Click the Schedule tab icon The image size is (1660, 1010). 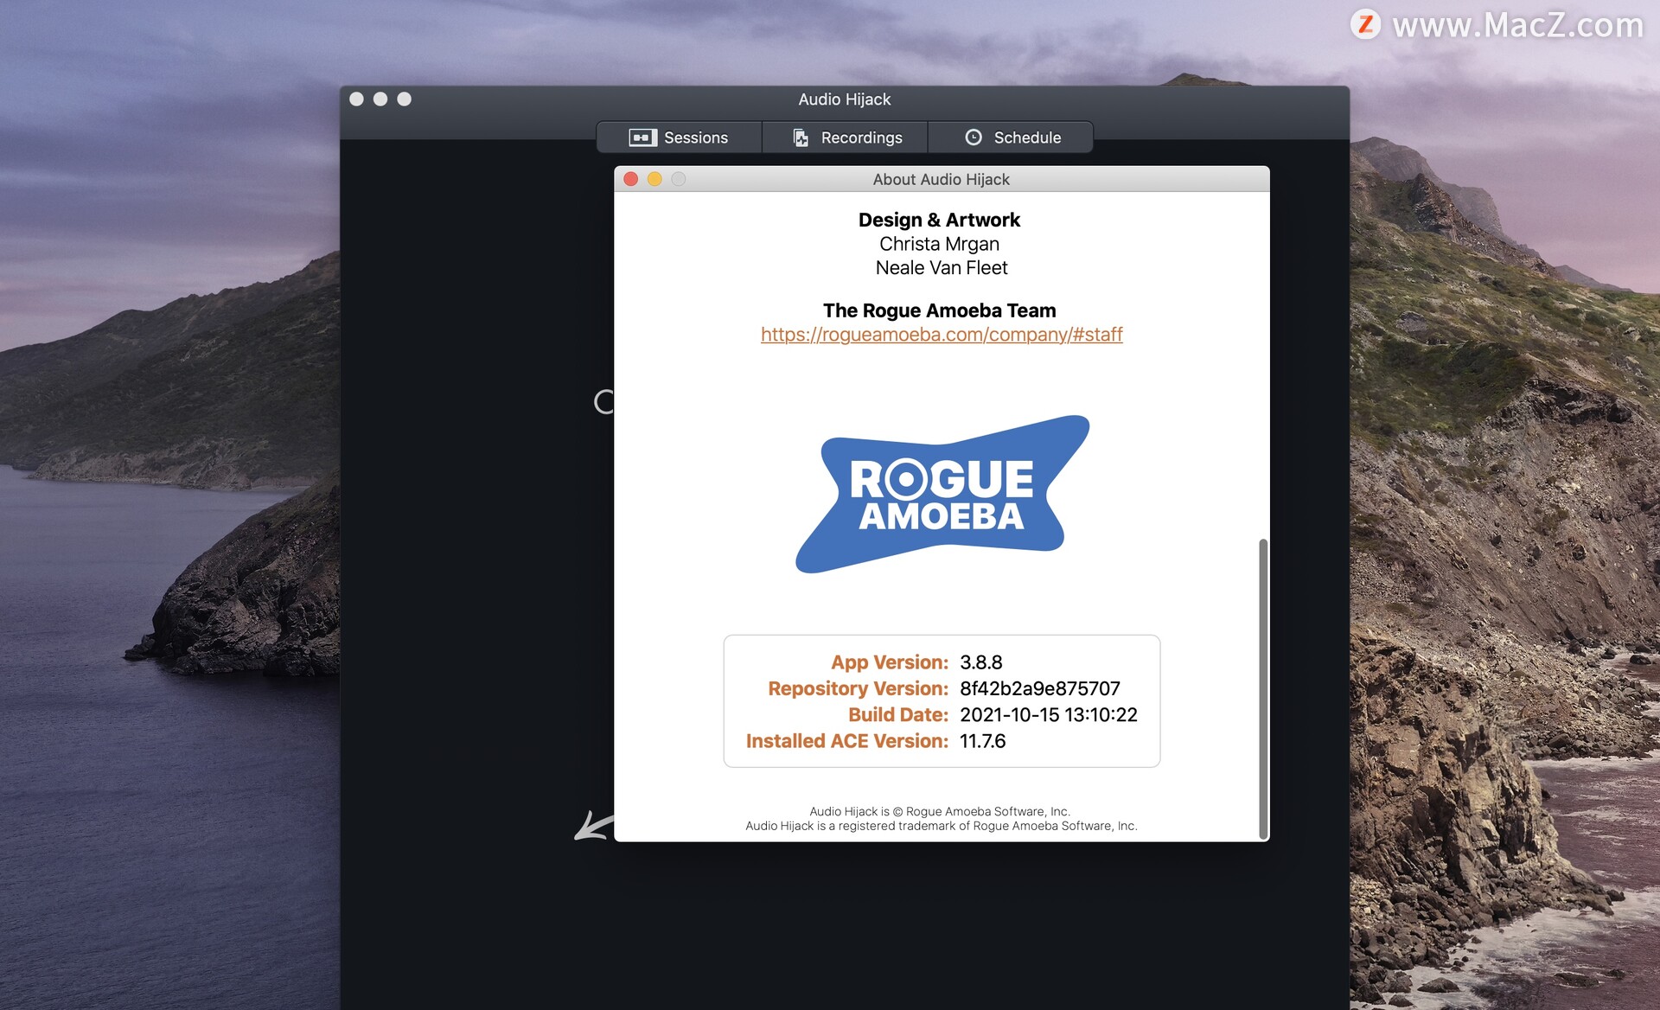974,137
